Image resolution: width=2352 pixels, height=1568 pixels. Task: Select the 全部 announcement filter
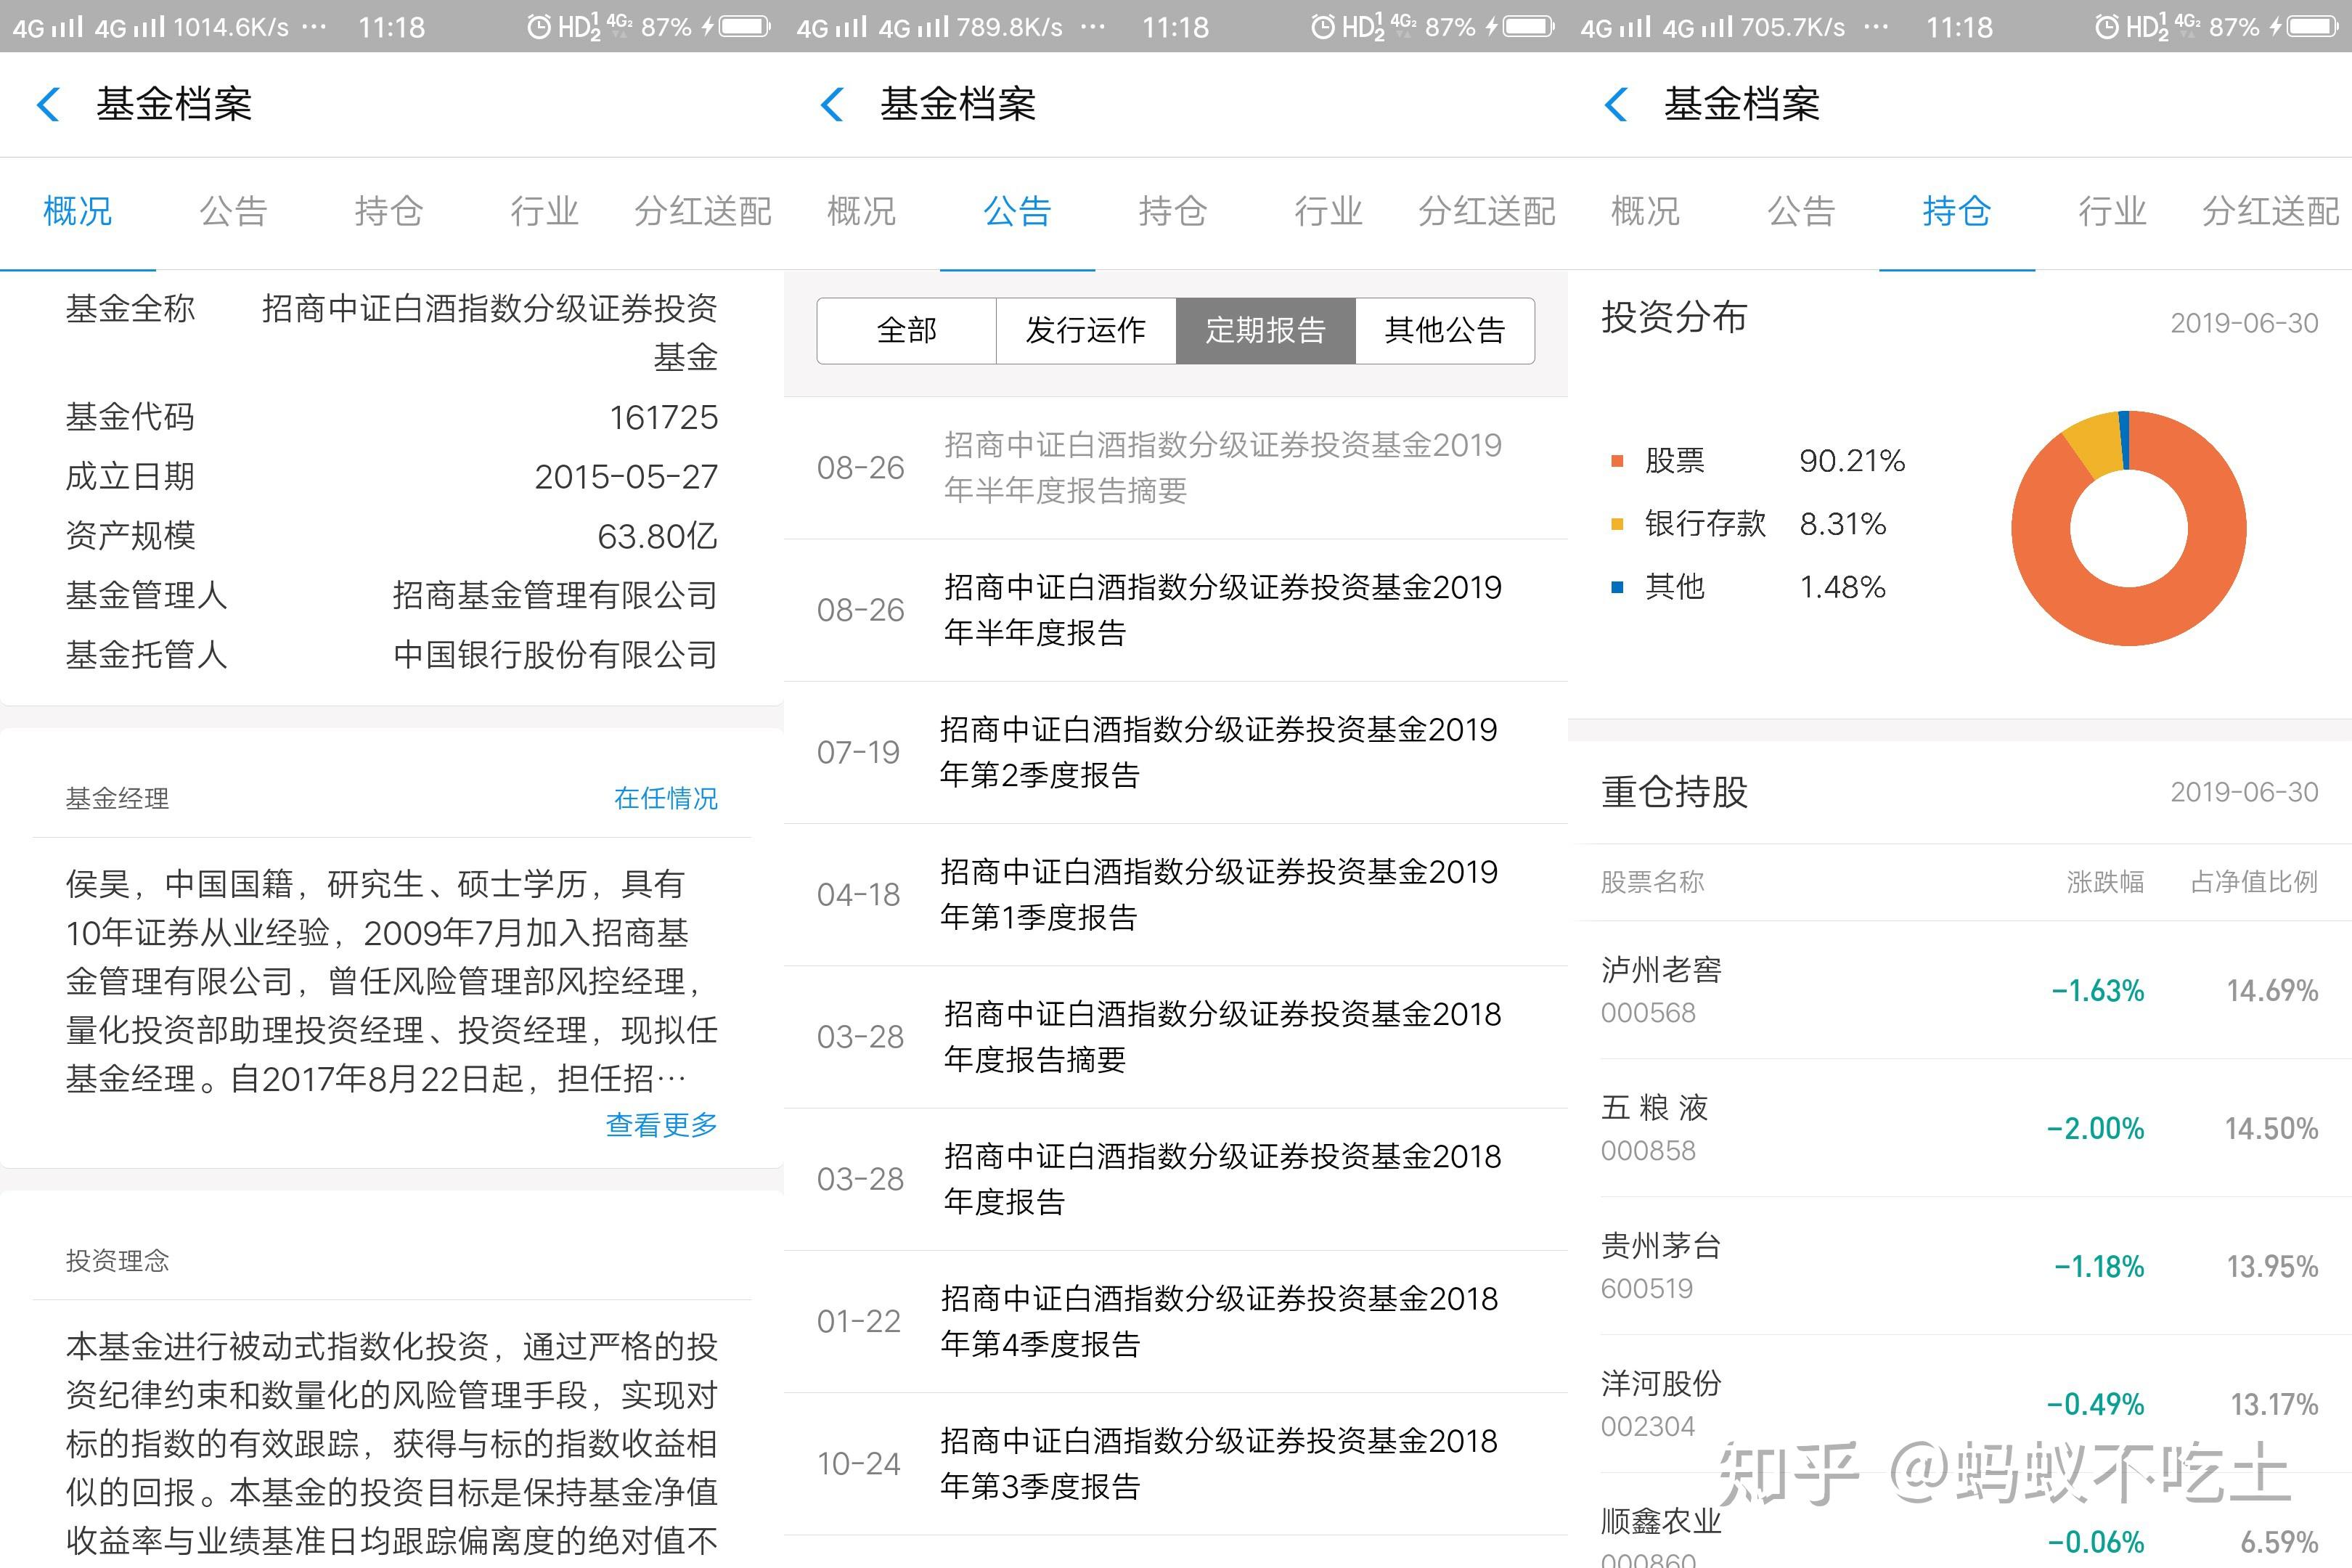(x=906, y=330)
